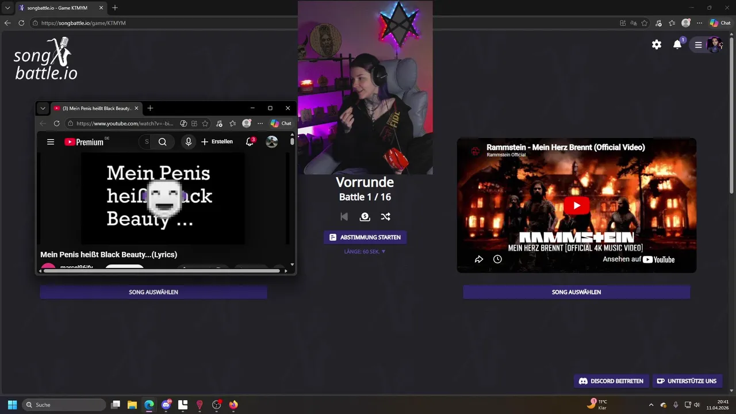Viewport: 736px width, 414px height.
Task: Add YouTube page to favorites in popup
Action: (205, 123)
